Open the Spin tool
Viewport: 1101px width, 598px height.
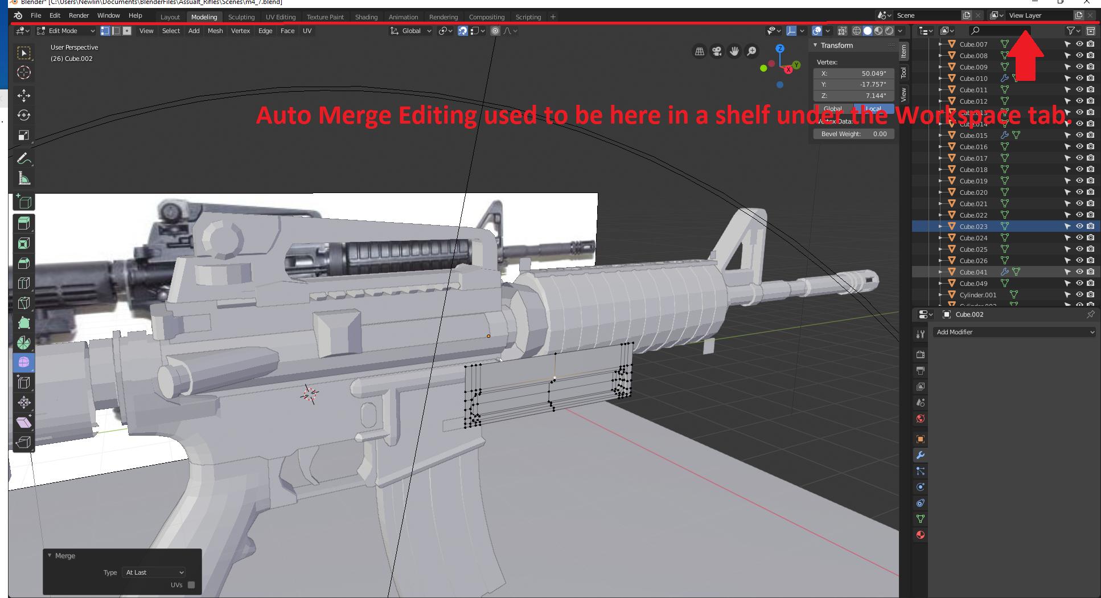coord(23,343)
